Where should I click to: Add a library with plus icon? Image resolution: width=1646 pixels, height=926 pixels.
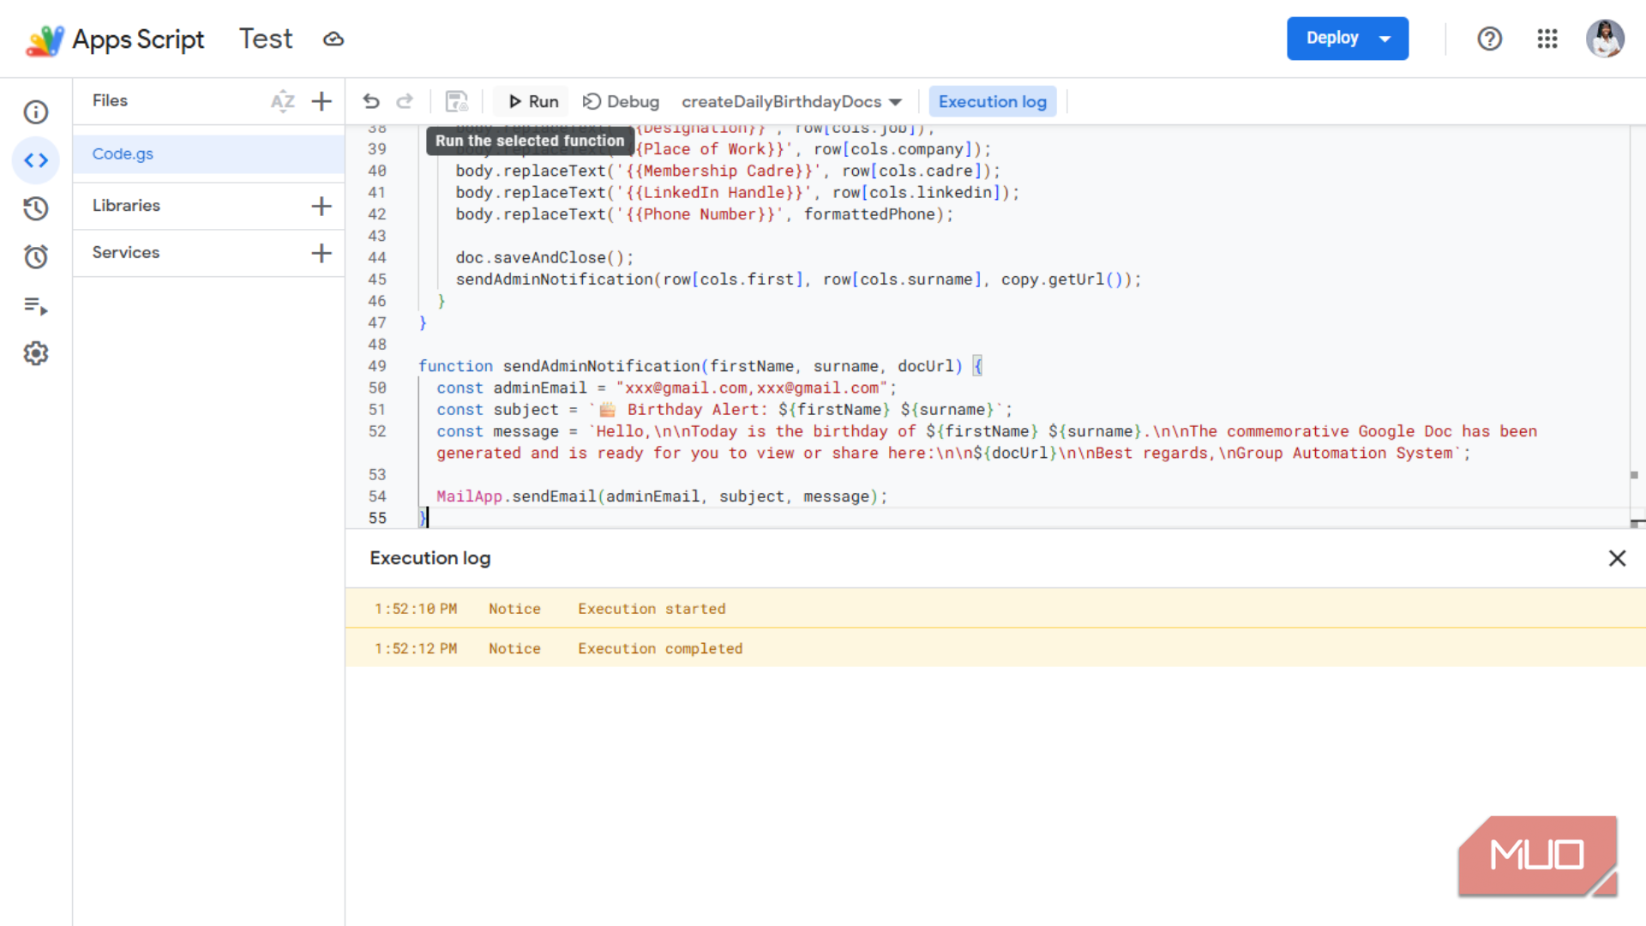point(321,206)
